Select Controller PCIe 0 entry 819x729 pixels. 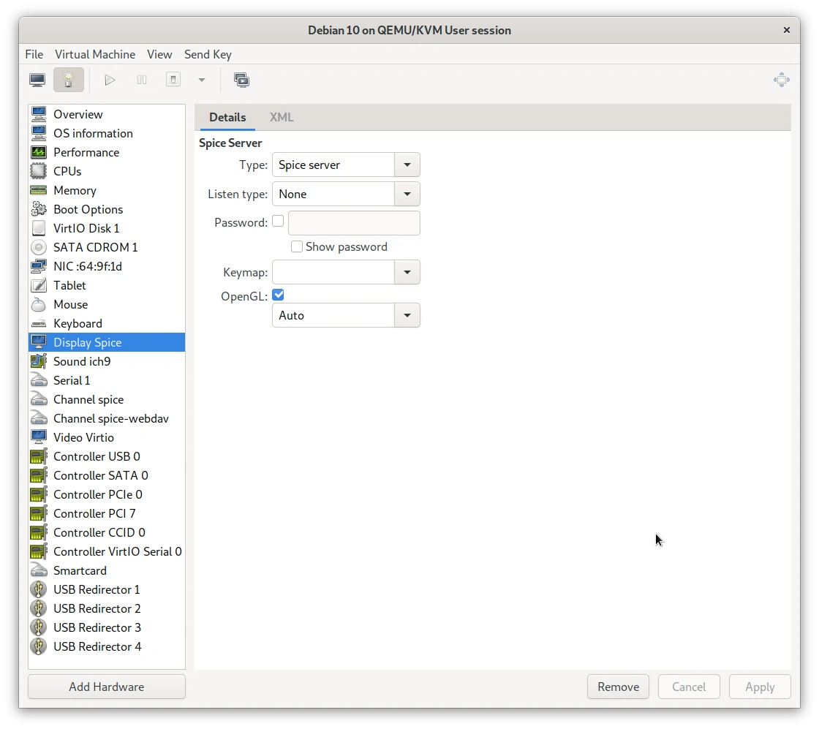(107, 494)
